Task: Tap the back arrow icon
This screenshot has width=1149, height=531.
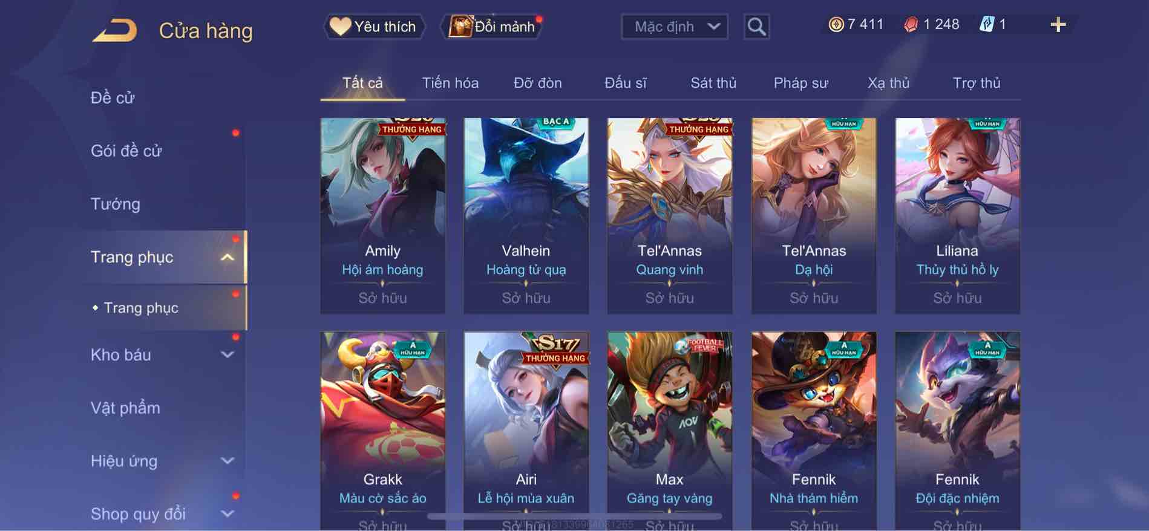Action: tap(114, 30)
